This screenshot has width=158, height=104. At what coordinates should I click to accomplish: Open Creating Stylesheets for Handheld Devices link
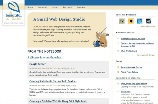[x=53, y=81]
